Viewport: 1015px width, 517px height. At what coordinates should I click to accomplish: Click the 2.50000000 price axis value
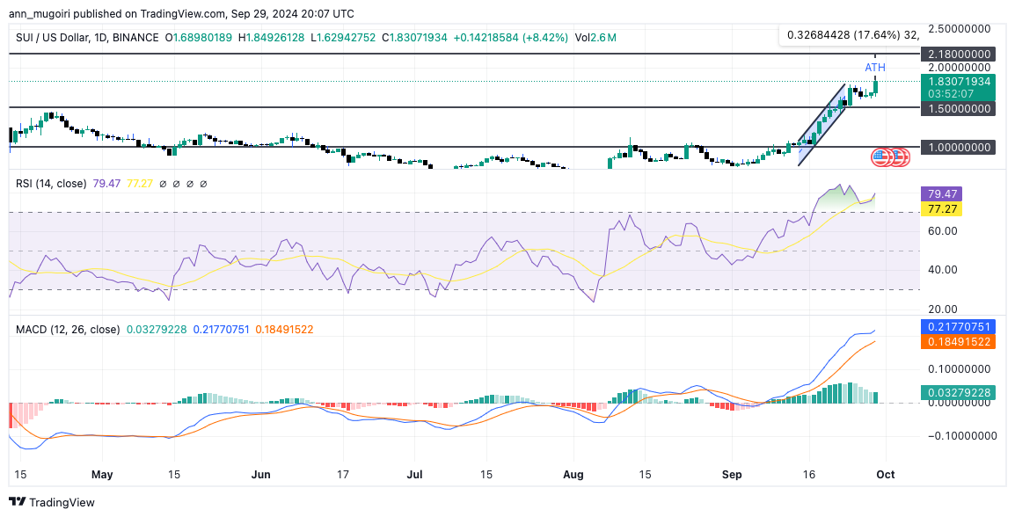click(959, 28)
